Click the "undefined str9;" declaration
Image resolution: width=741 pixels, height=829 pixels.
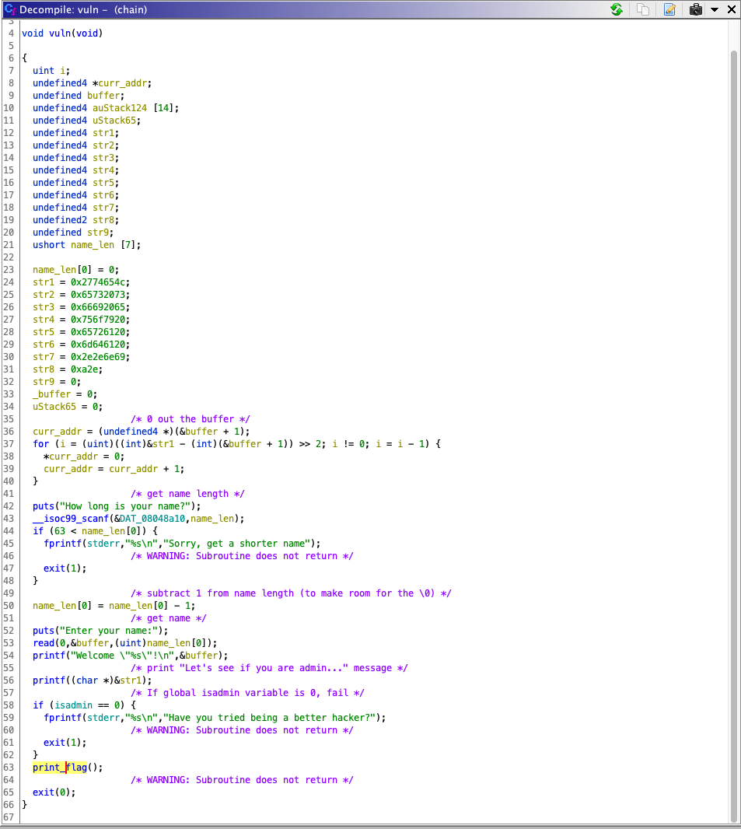[x=73, y=233]
